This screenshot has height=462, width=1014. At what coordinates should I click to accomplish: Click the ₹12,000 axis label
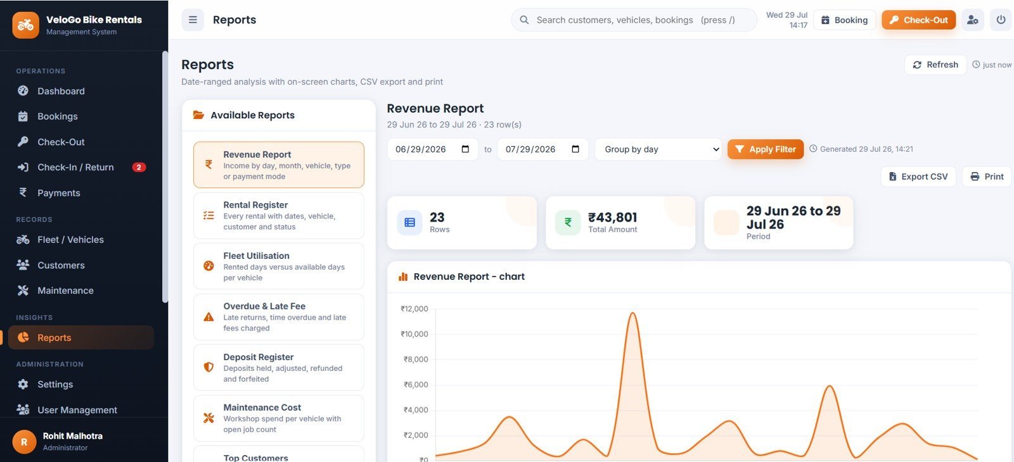pos(414,309)
